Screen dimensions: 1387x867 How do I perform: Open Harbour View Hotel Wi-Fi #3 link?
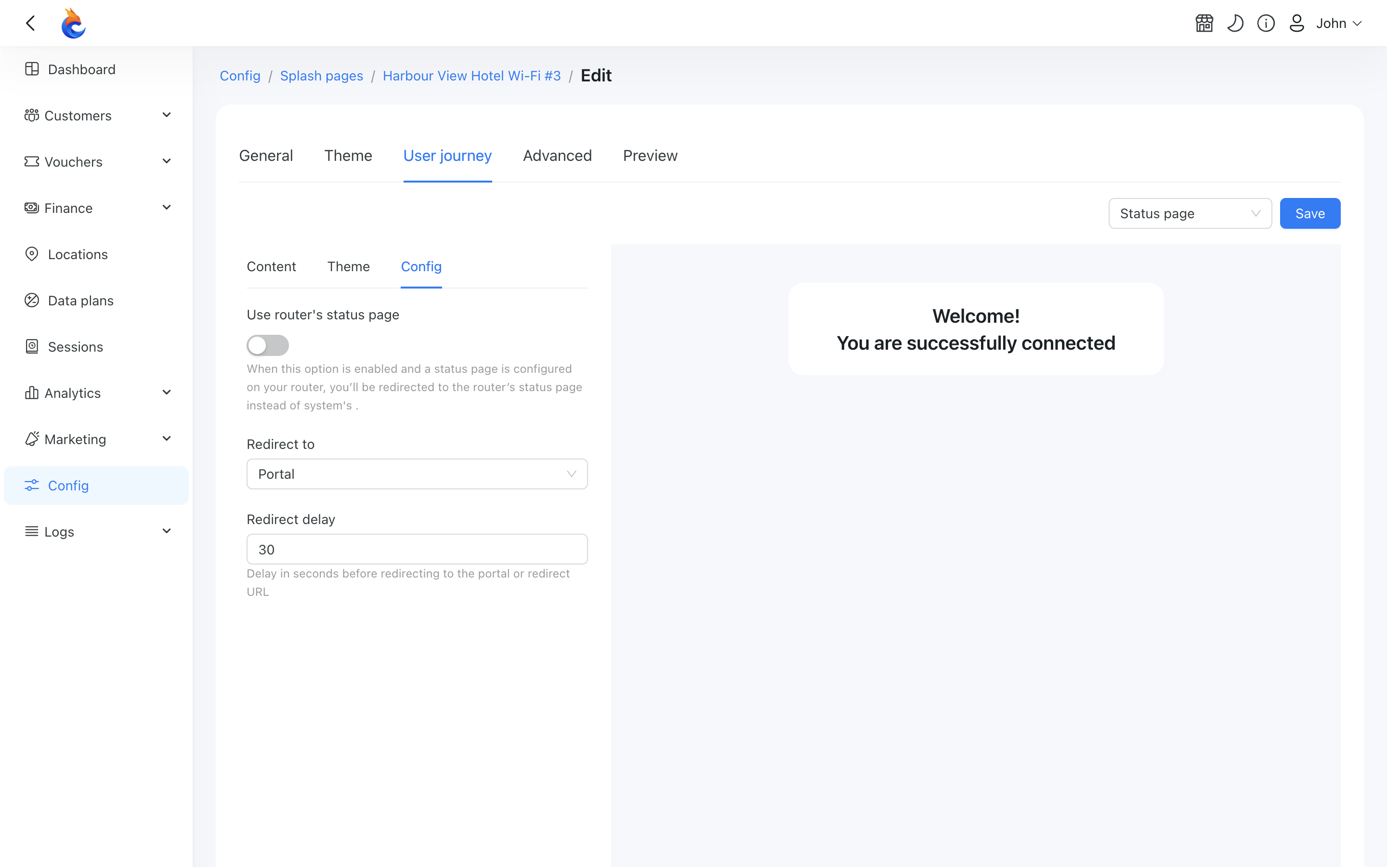[x=471, y=76]
